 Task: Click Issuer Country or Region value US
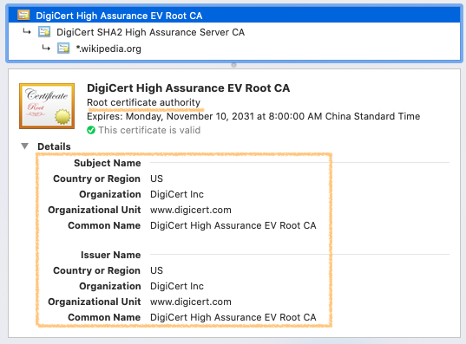156,270
